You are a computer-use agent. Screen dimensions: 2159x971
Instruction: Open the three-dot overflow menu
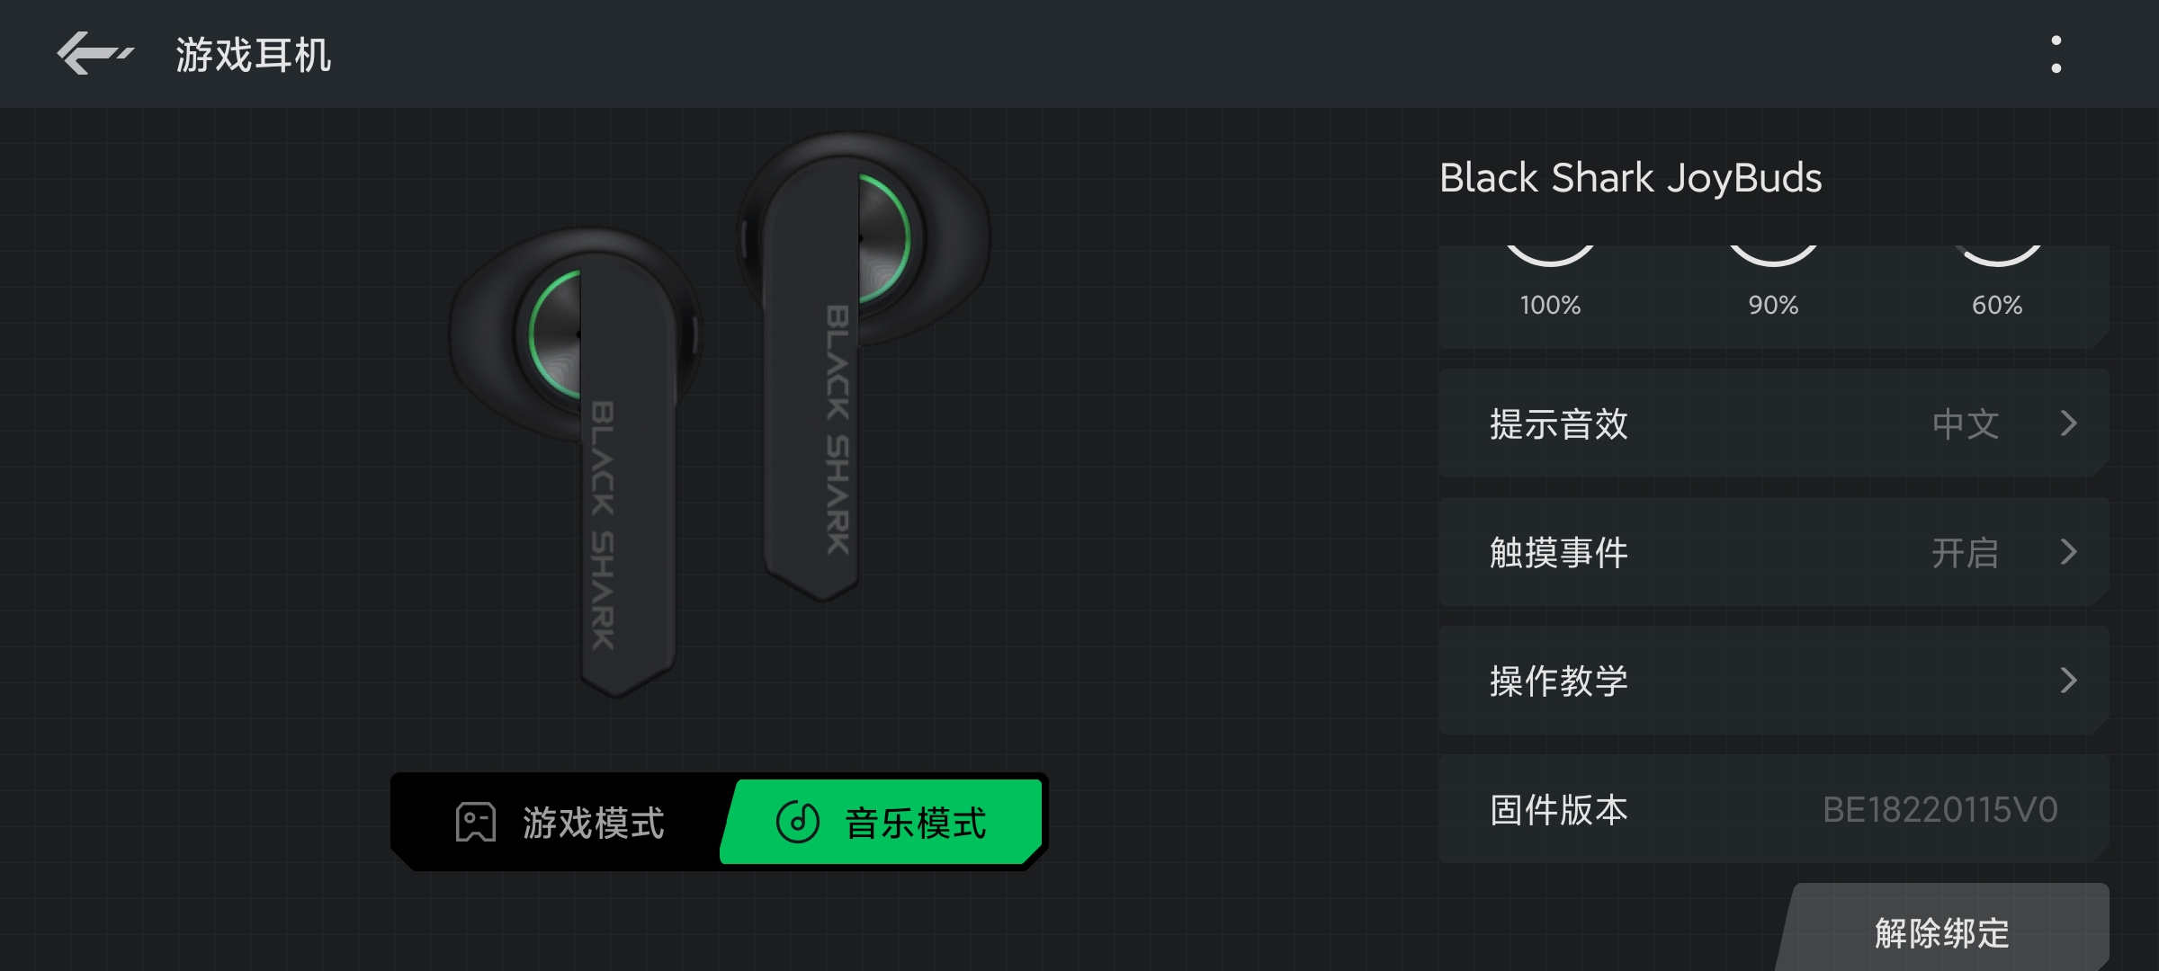pyautogui.click(x=2056, y=54)
